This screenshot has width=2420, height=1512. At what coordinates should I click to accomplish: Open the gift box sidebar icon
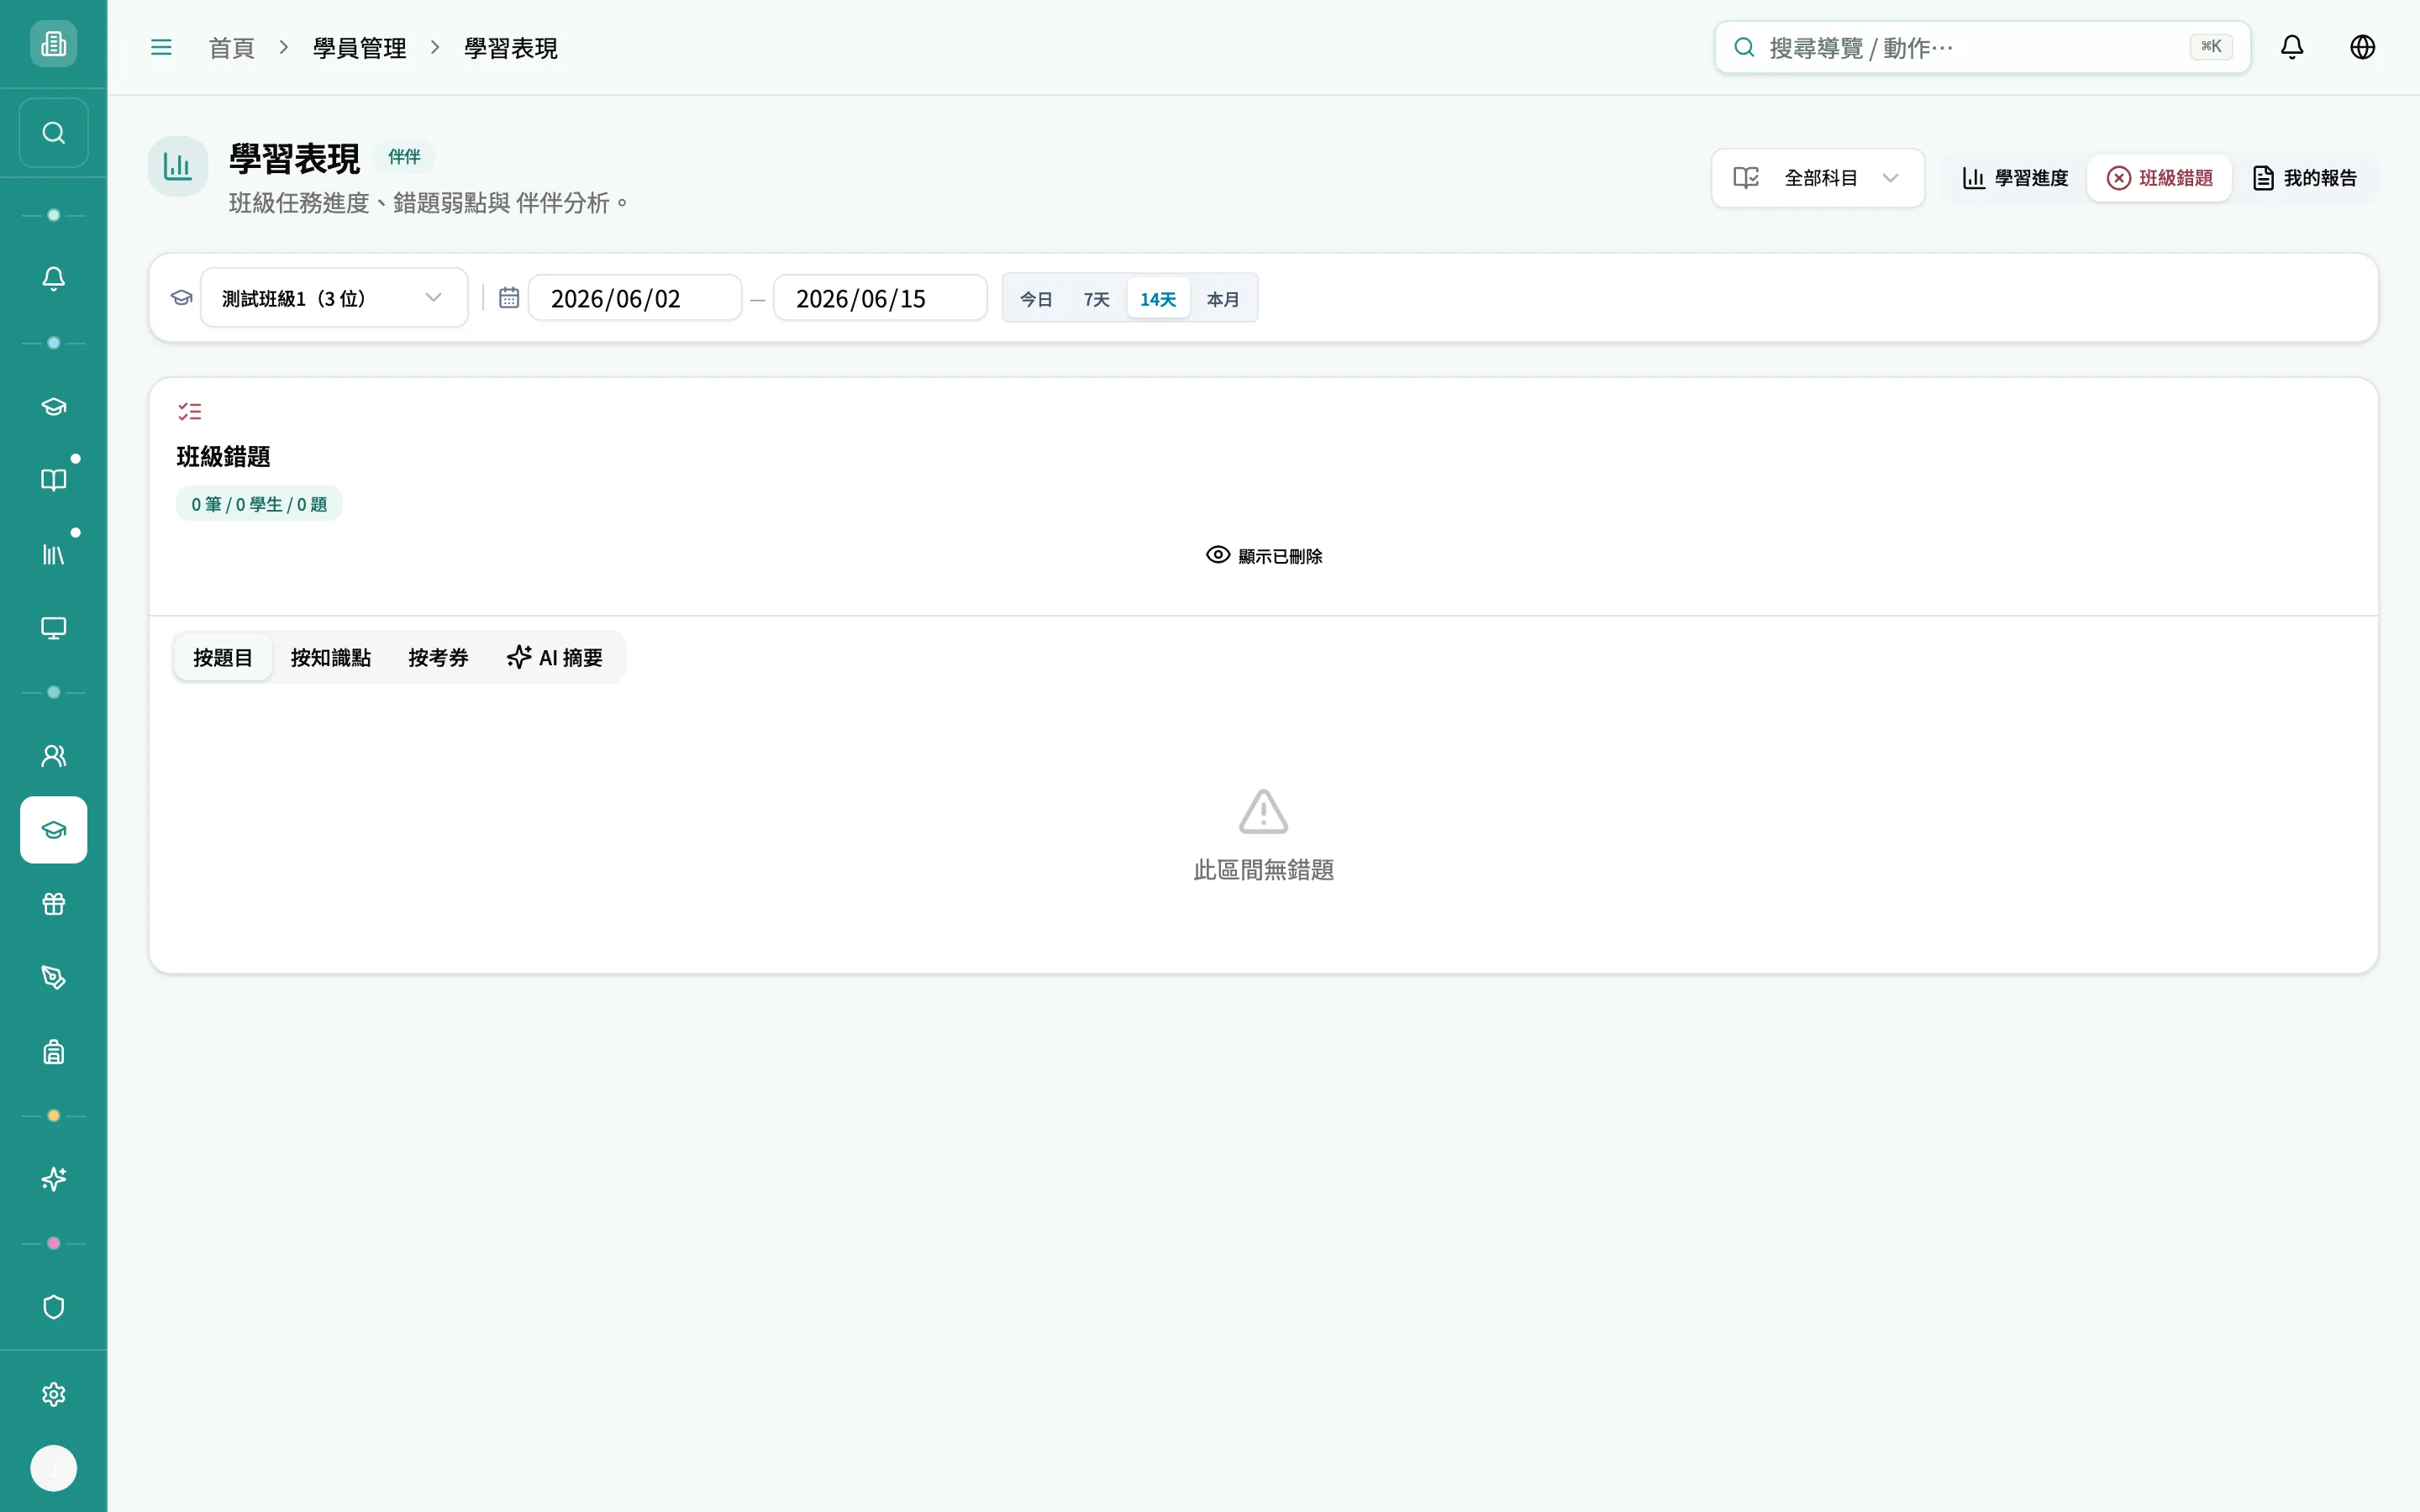(53, 904)
